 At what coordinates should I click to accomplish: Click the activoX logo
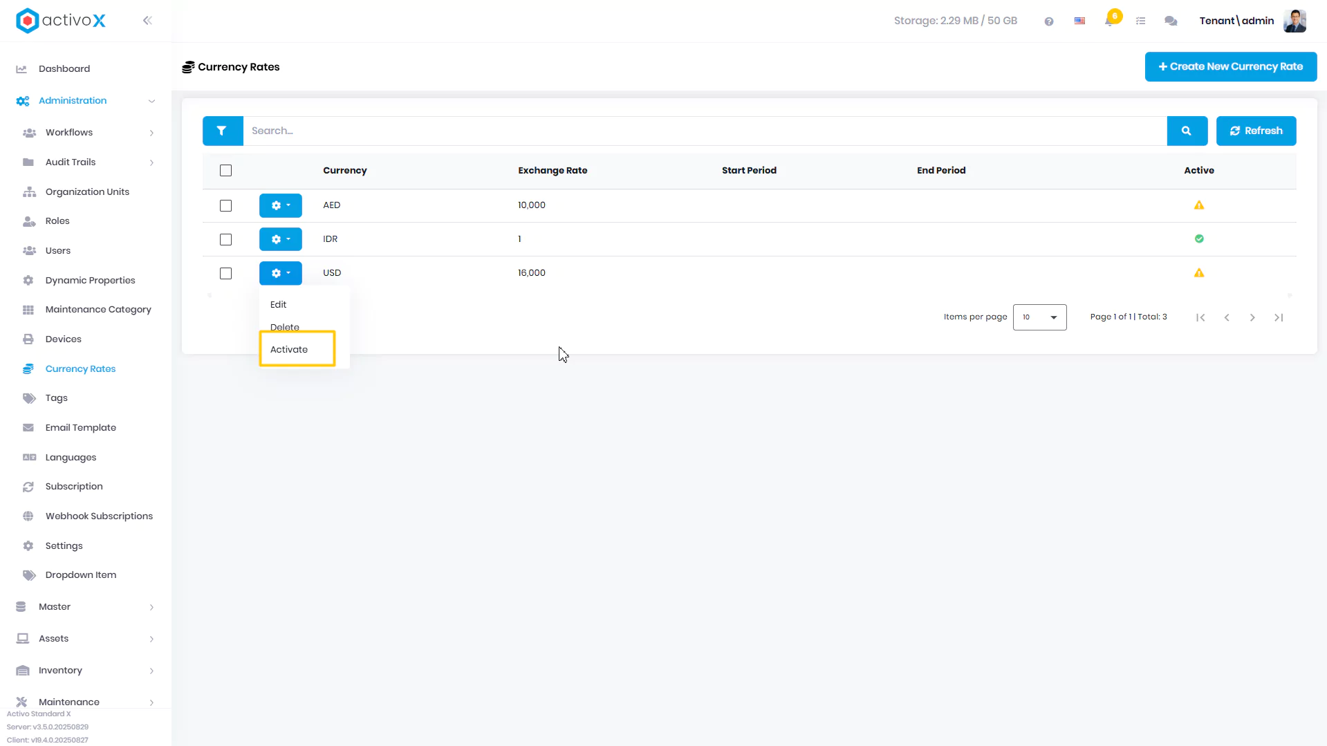(x=61, y=21)
